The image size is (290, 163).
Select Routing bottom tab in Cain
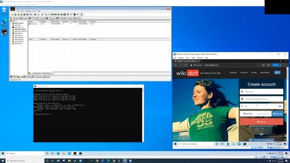point(28,77)
